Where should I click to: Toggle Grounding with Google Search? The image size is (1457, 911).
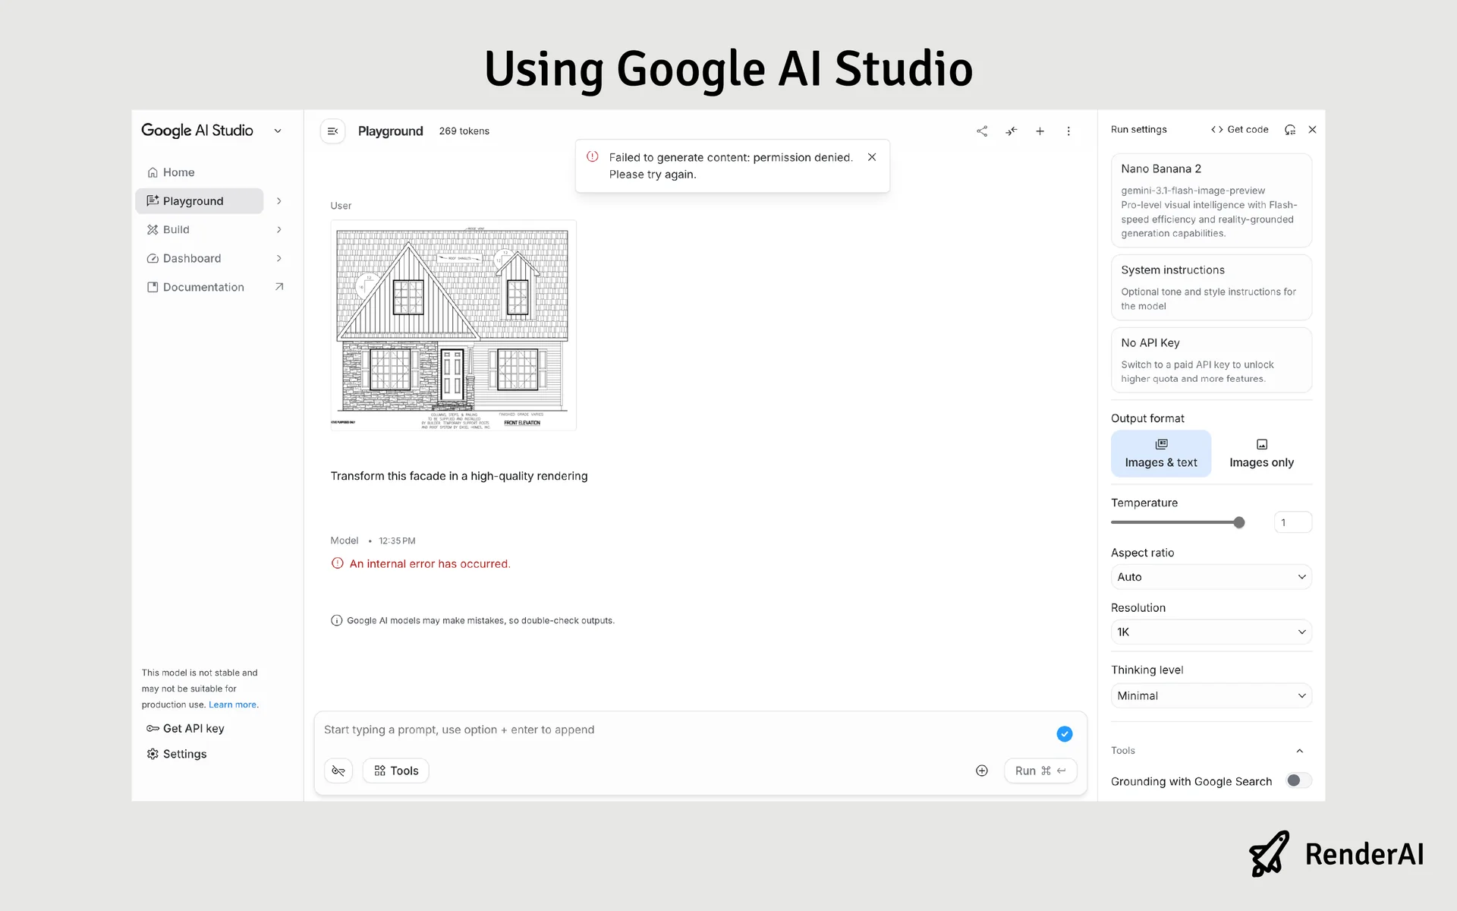point(1298,780)
